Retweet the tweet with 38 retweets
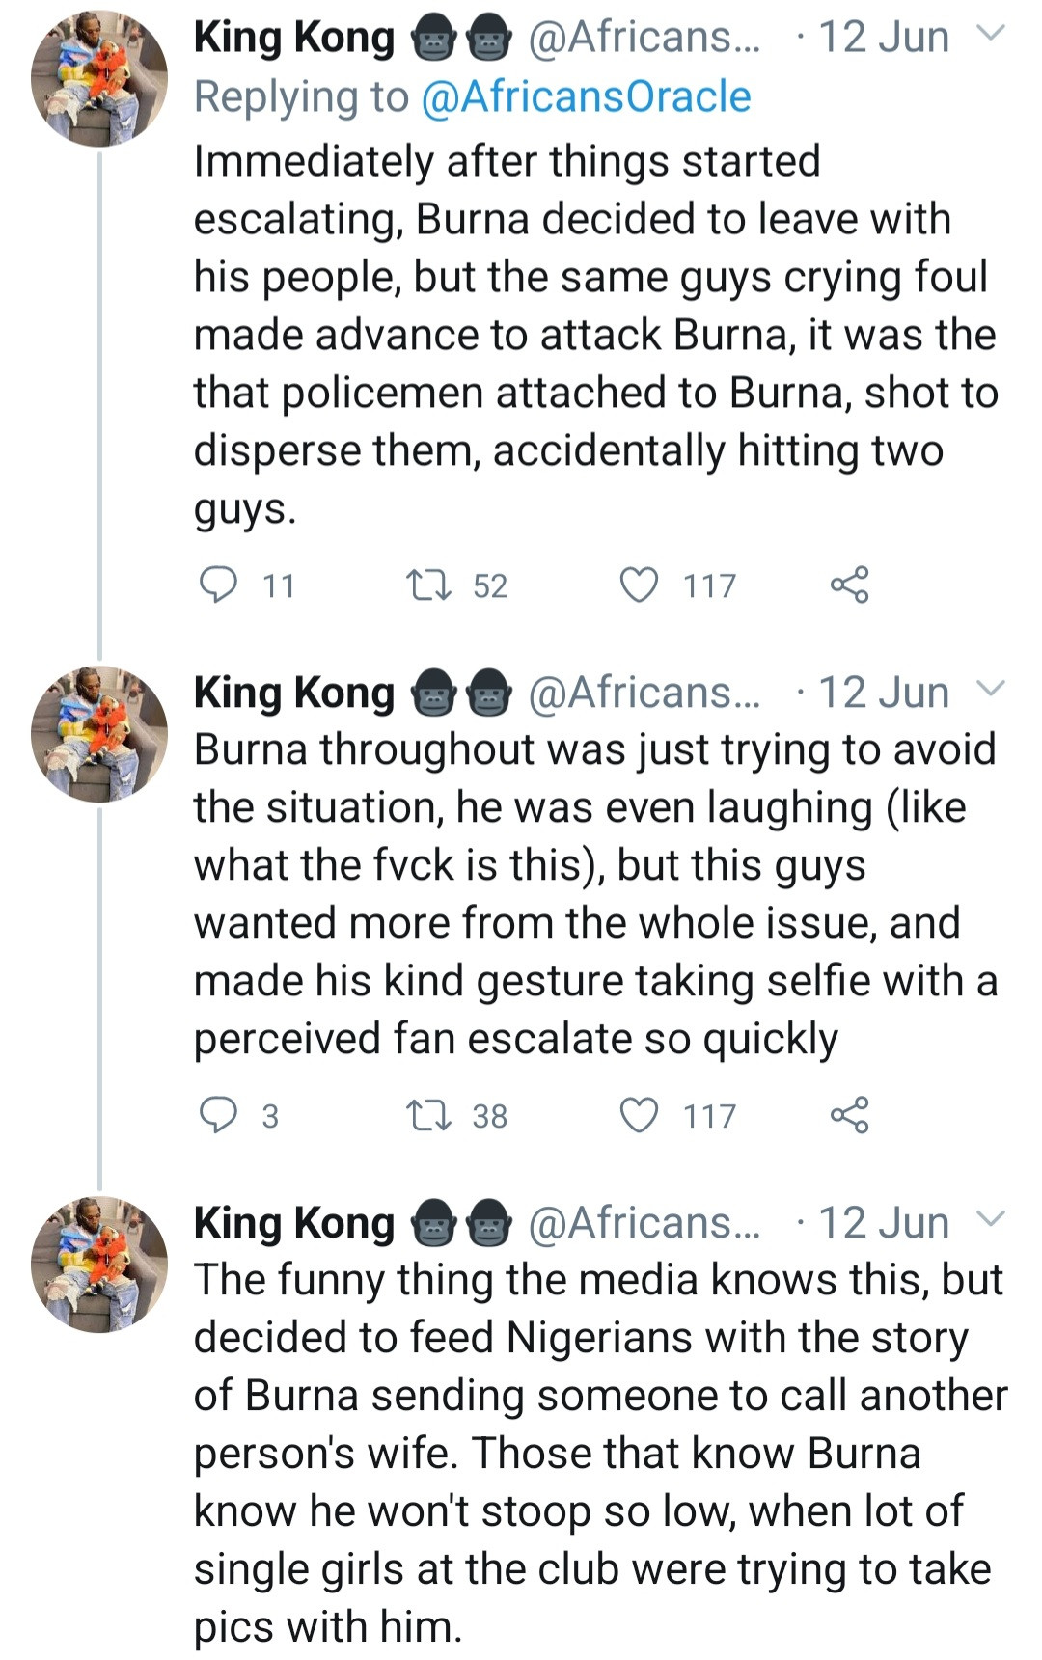The image size is (1042, 1660). tap(424, 1115)
